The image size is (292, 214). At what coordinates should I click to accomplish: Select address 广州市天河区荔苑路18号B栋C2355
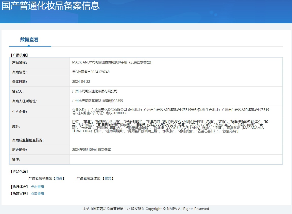tap(98, 101)
